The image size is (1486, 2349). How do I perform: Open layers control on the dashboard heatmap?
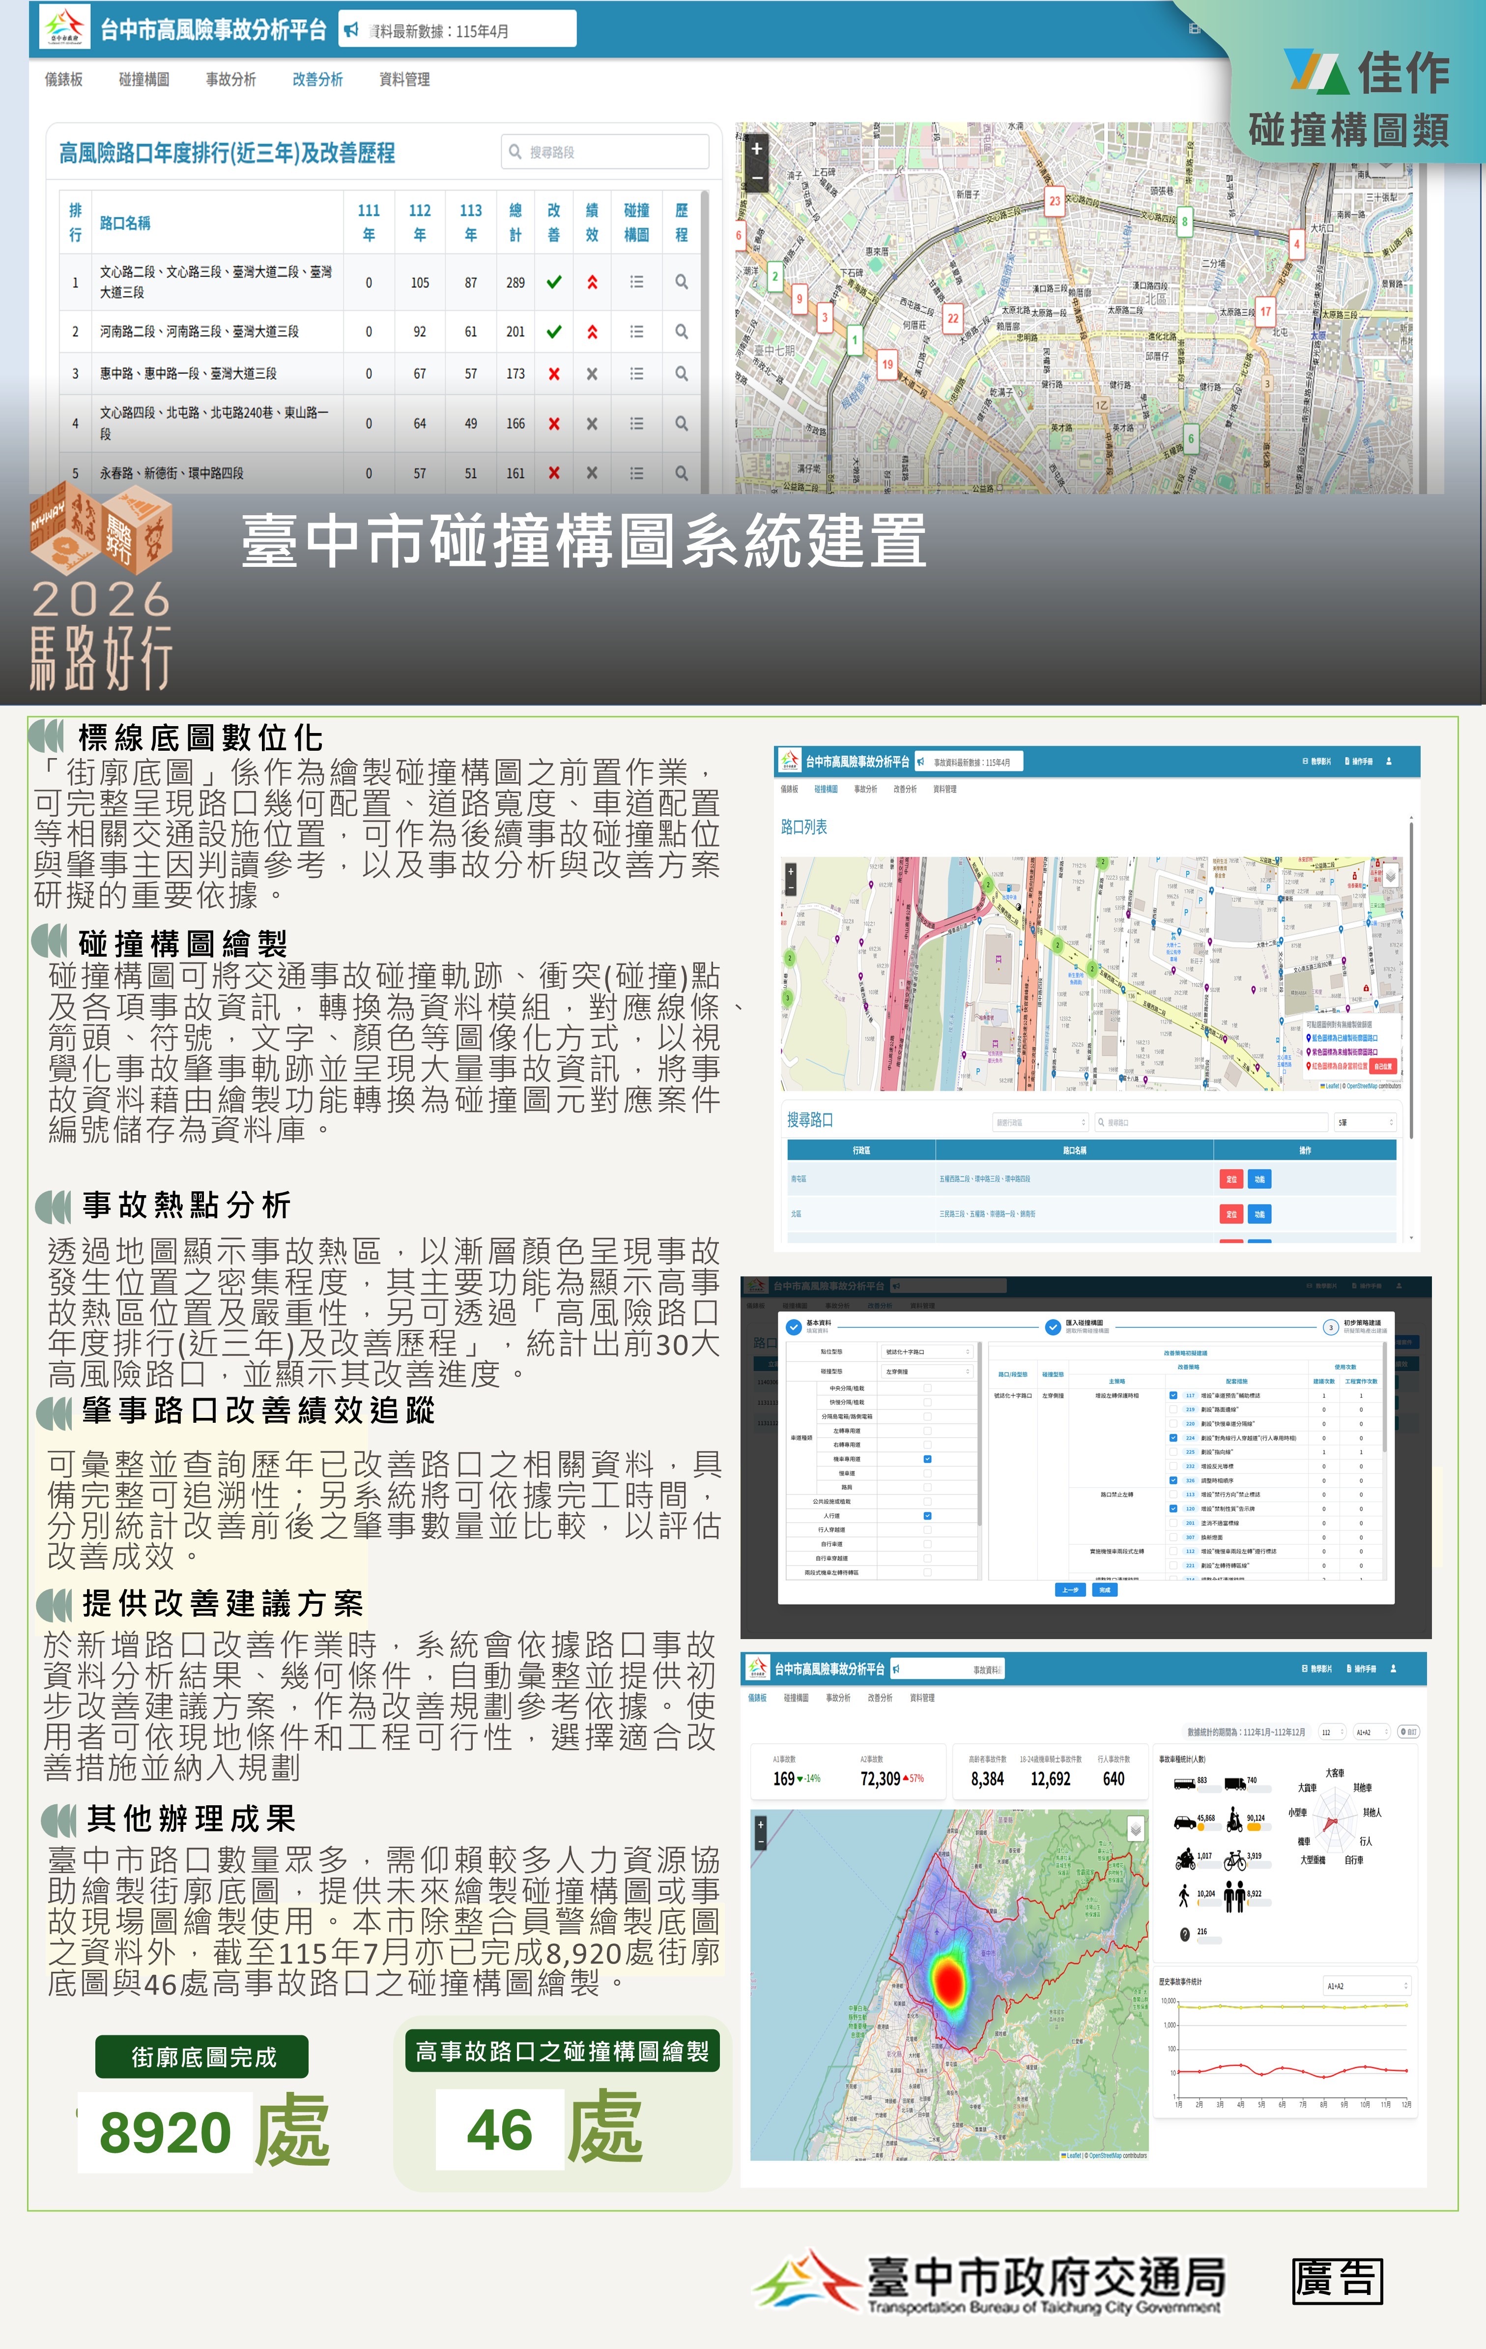(1136, 1828)
